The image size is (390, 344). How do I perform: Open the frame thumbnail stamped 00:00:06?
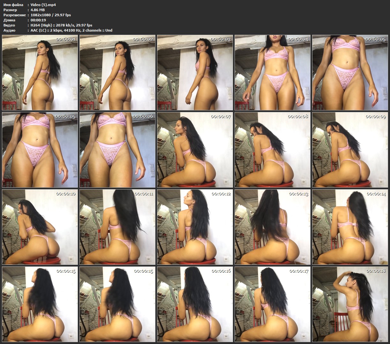(x=117, y=150)
